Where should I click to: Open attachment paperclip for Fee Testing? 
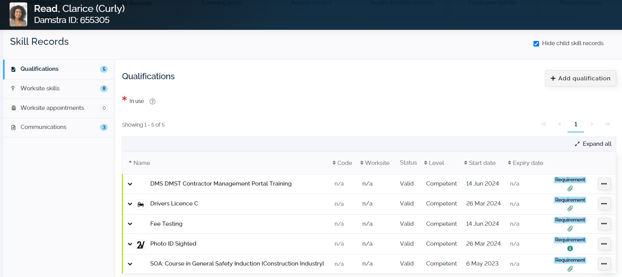(570, 229)
